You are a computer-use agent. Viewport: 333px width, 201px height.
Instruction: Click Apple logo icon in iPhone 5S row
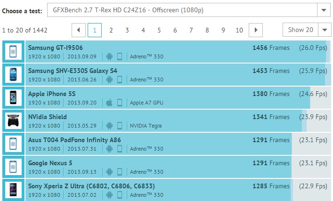click(x=109, y=103)
